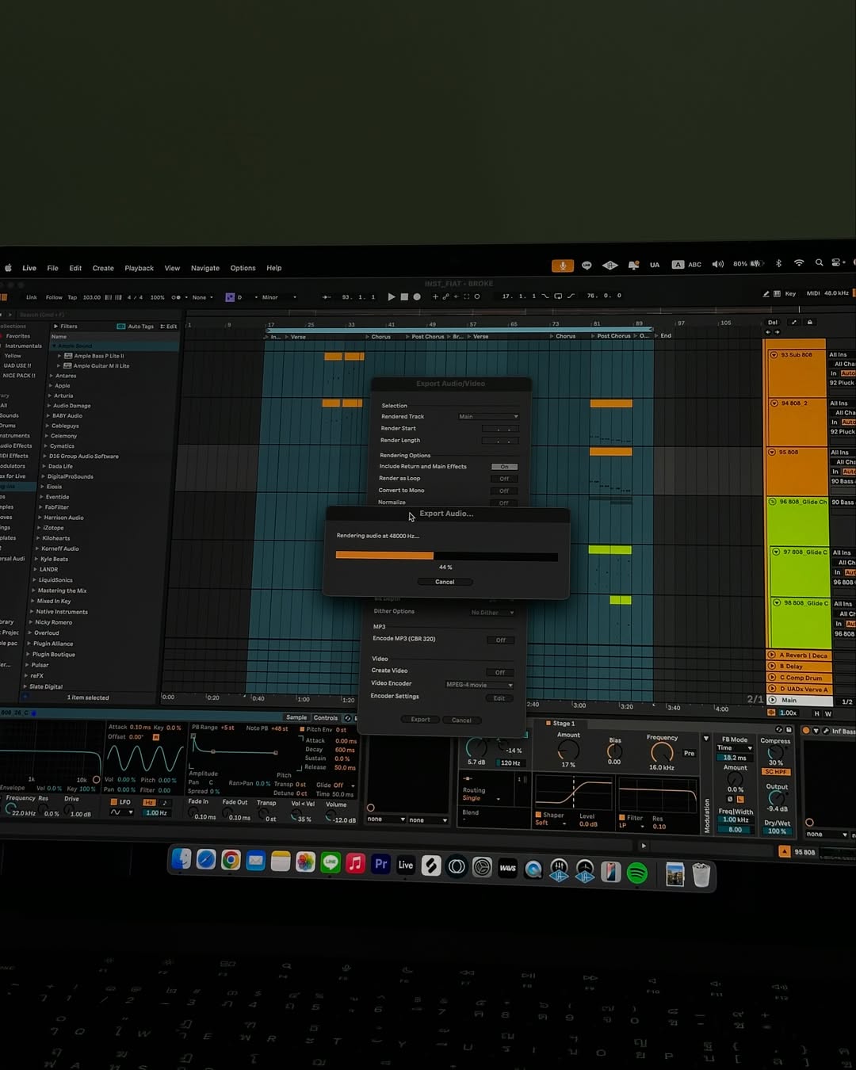Viewport: 856px width, 1070px height.
Task: Toggle Include Return and Main Effects switch
Action: pyautogui.click(x=504, y=467)
